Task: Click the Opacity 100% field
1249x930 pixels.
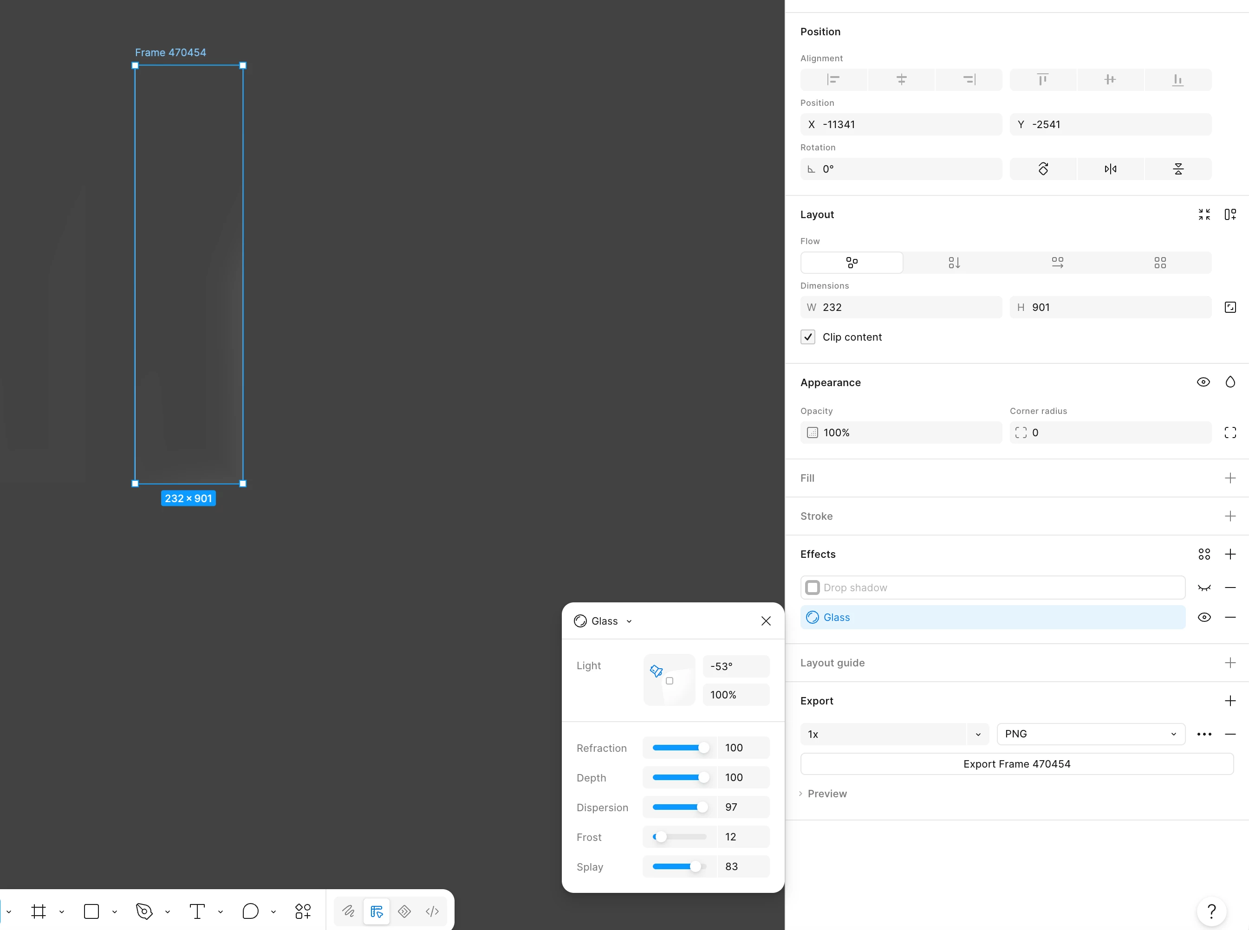Action: [x=901, y=433]
